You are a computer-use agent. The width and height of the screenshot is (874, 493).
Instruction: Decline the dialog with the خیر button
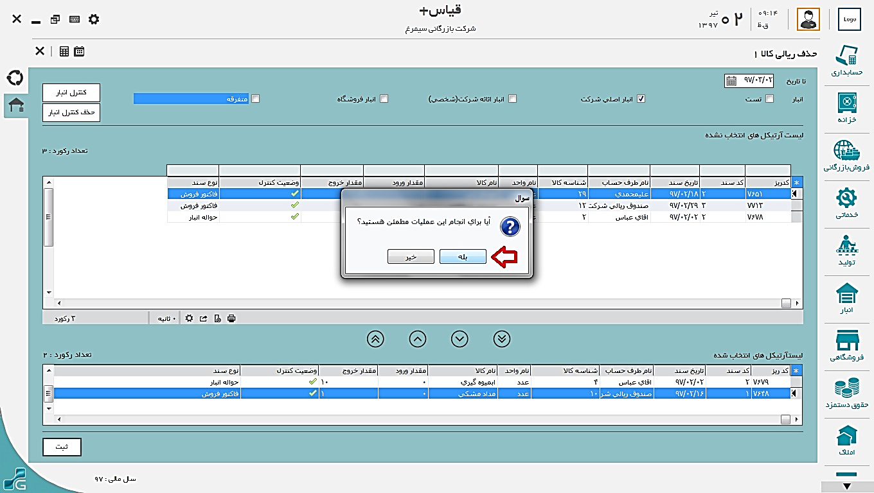coord(411,257)
